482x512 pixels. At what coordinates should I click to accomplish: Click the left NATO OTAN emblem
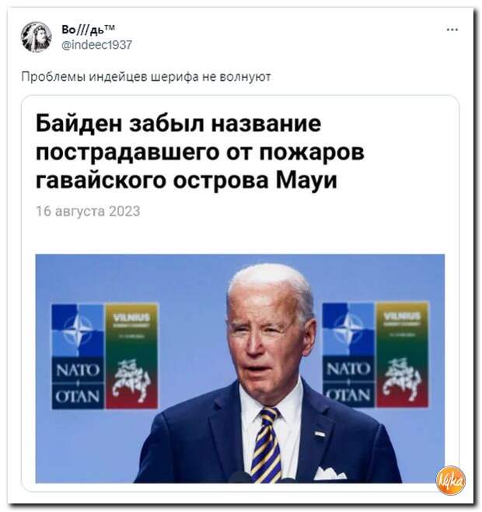pos(78,356)
